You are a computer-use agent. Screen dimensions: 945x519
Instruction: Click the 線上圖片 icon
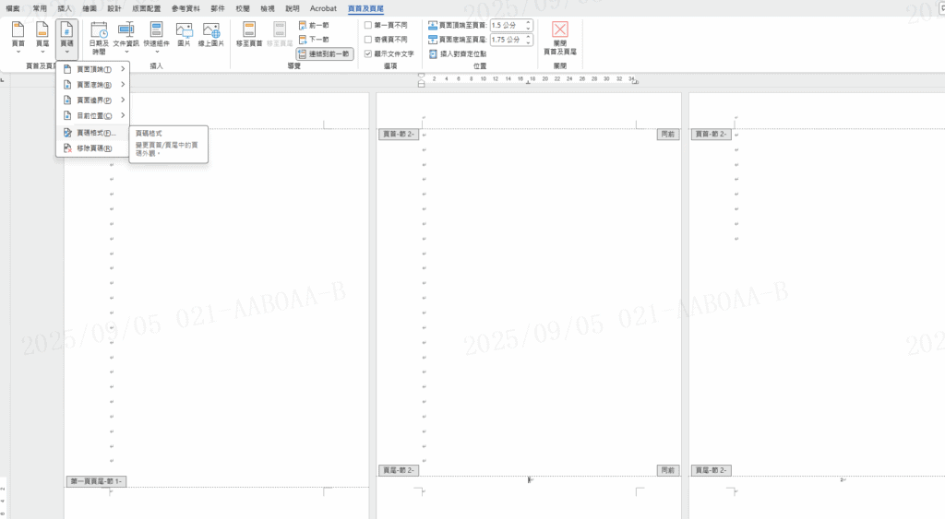[x=211, y=32]
